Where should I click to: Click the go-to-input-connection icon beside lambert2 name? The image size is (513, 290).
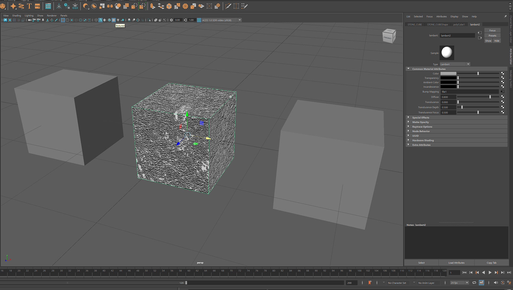(480, 33)
